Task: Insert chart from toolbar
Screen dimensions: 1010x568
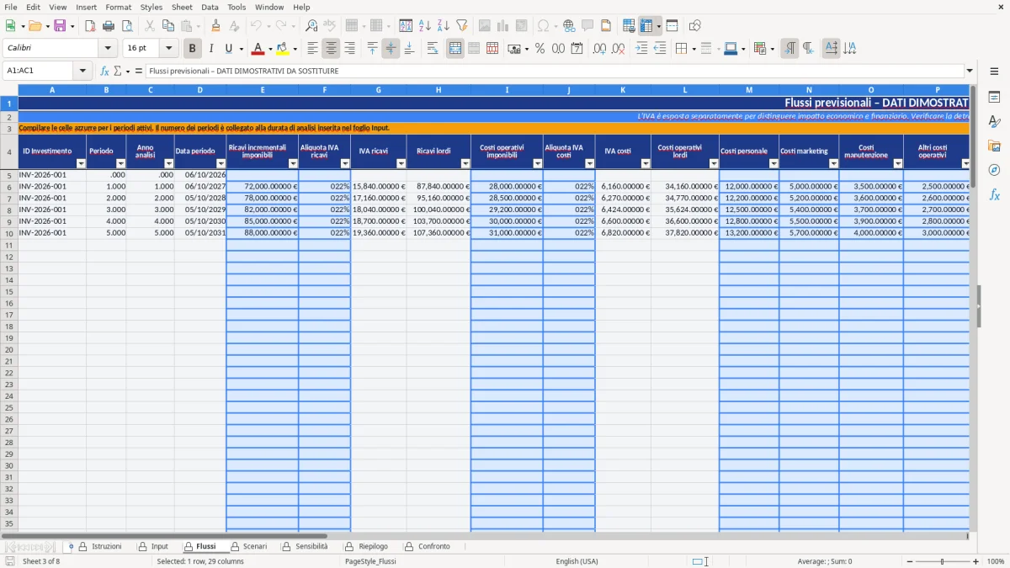Action: coord(503,26)
